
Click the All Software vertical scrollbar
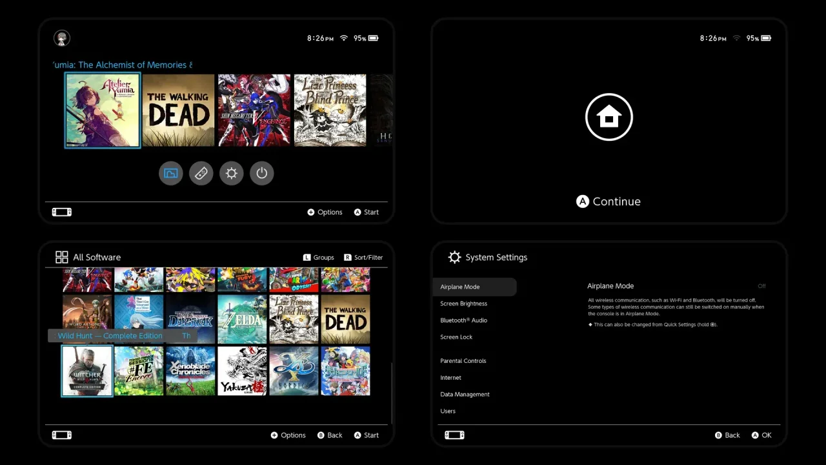pyautogui.click(x=392, y=393)
